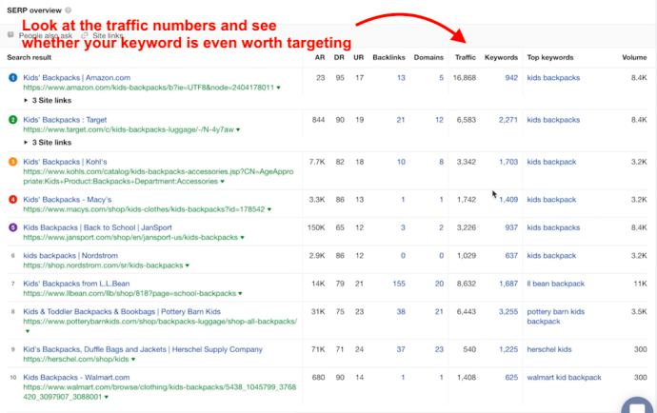Open dropdown arrow after Nordstrom URL
Screen dimensions: 657x413
pyautogui.click(x=188, y=265)
